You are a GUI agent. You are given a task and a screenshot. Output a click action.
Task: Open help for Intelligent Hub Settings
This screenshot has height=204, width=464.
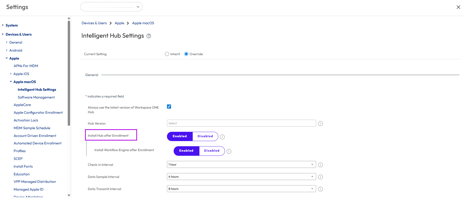point(149,36)
